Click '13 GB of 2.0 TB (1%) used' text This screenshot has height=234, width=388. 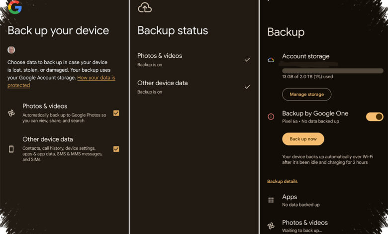point(307,77)
